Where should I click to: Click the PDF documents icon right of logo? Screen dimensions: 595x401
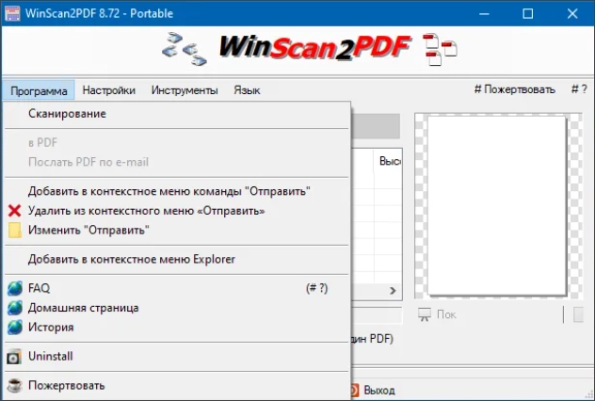tap(440, 49)
